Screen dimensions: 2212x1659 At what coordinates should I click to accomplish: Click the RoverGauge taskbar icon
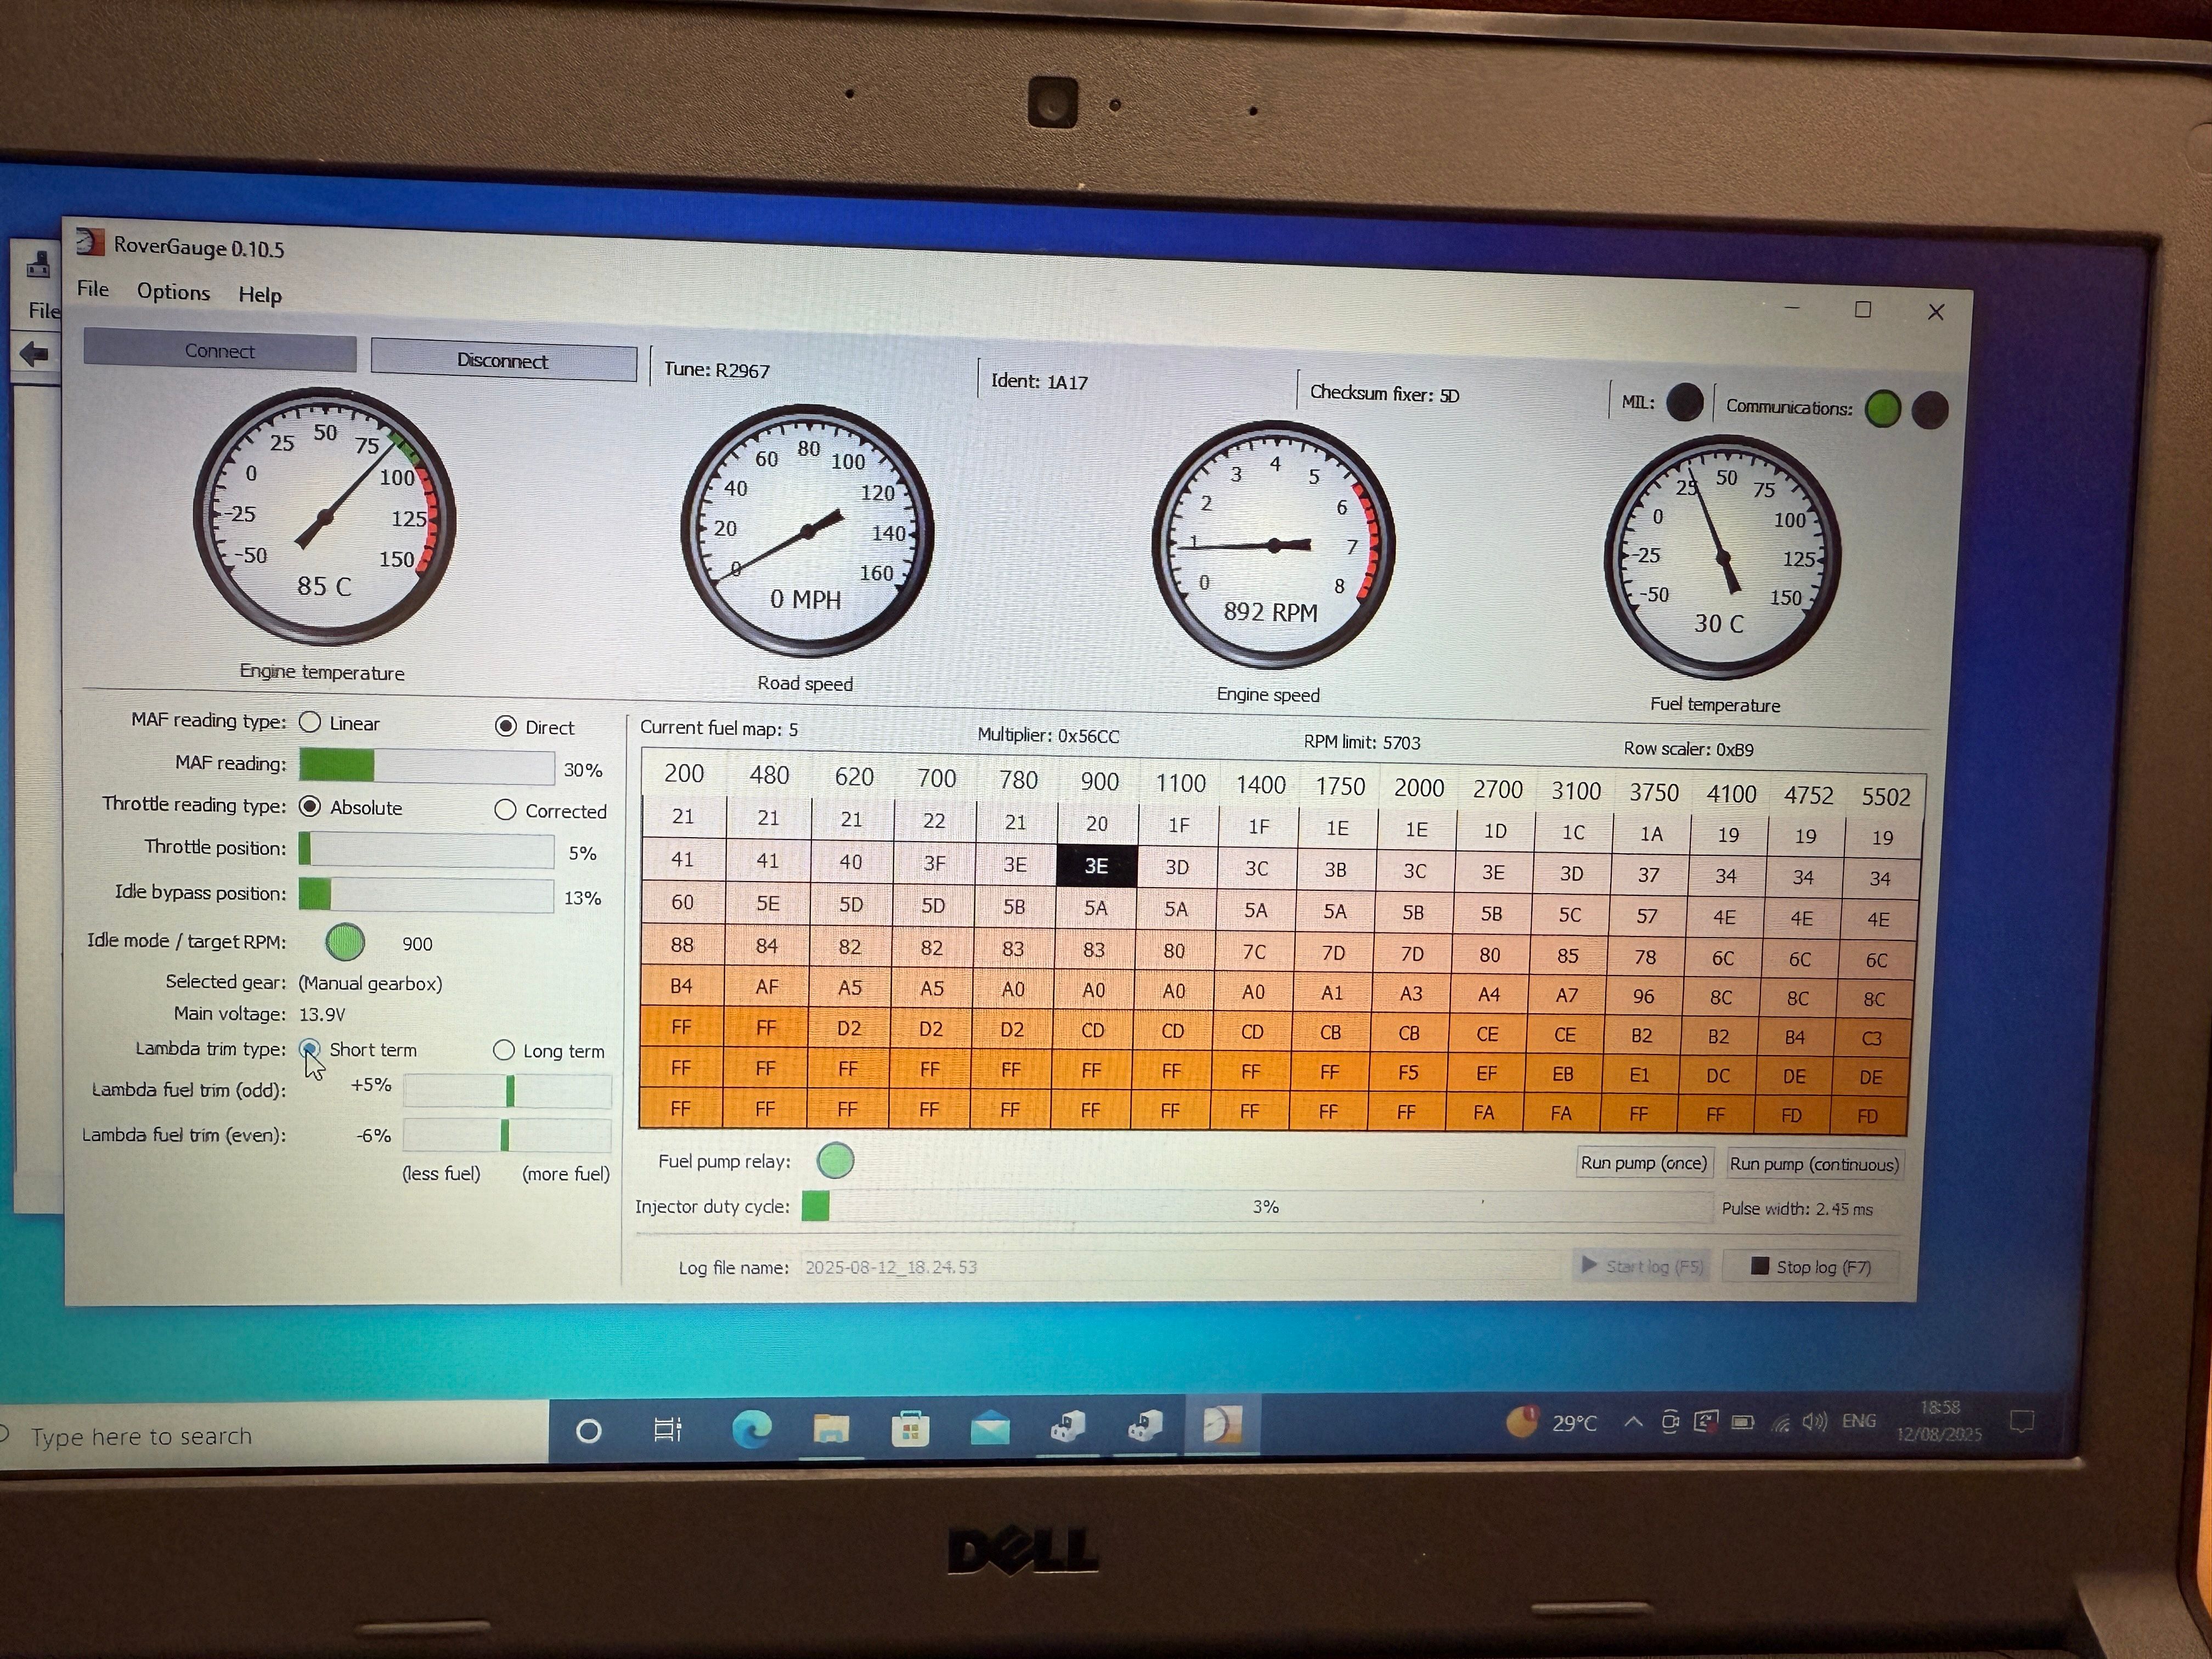[1222, 1425]
